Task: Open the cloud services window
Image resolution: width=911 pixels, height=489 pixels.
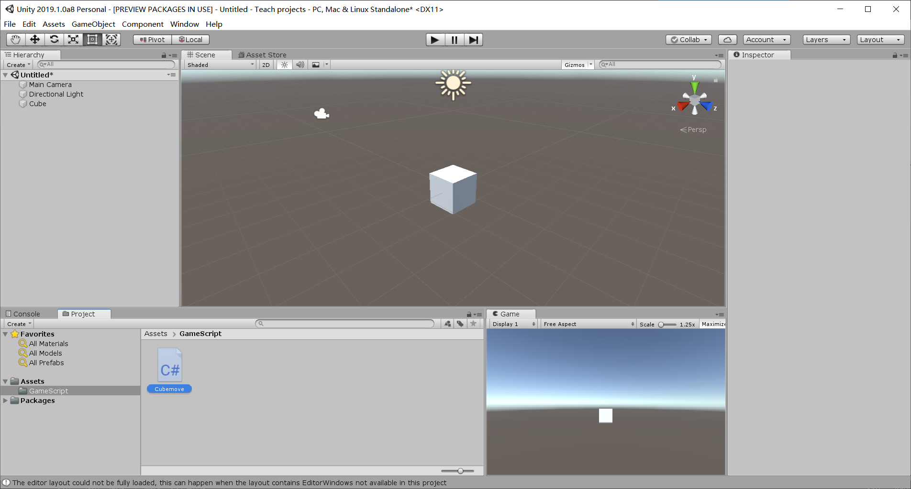Action: pos(727,40)
